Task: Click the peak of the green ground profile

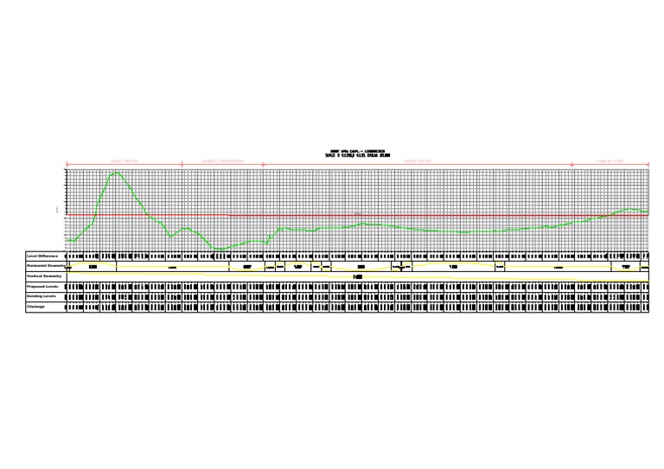Action: [x=118, y=173]
